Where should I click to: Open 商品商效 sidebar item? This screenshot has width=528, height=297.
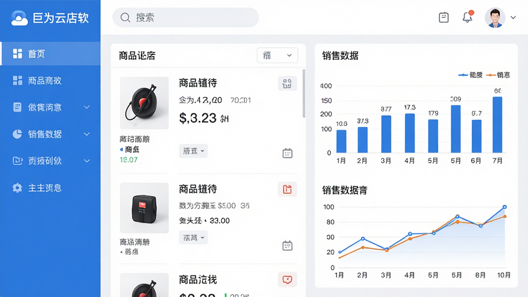(50, 80)
